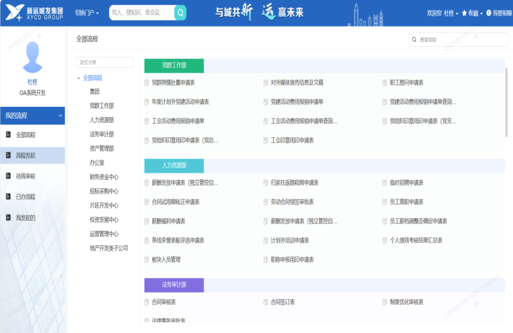Open the 收藏 dropdown menu
This screenshot has width=513, height=333.
pos(475,13)
